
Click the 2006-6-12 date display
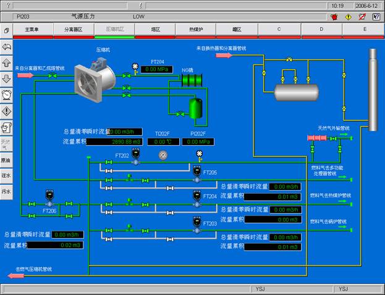[x=366, y=6]
